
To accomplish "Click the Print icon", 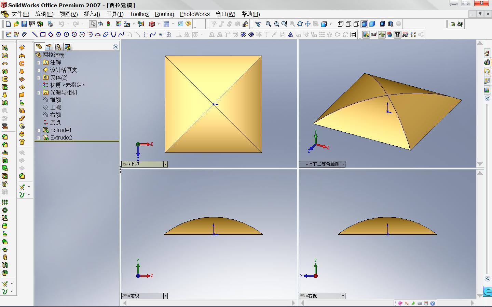I will [50, 24].
